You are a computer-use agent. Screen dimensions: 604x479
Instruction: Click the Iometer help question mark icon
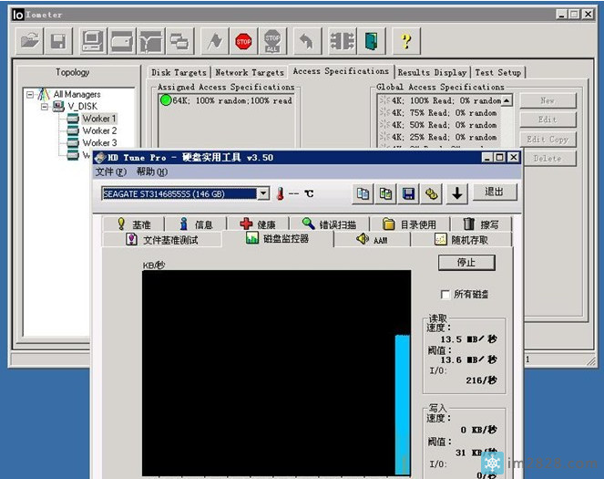[x=405, y=41]
